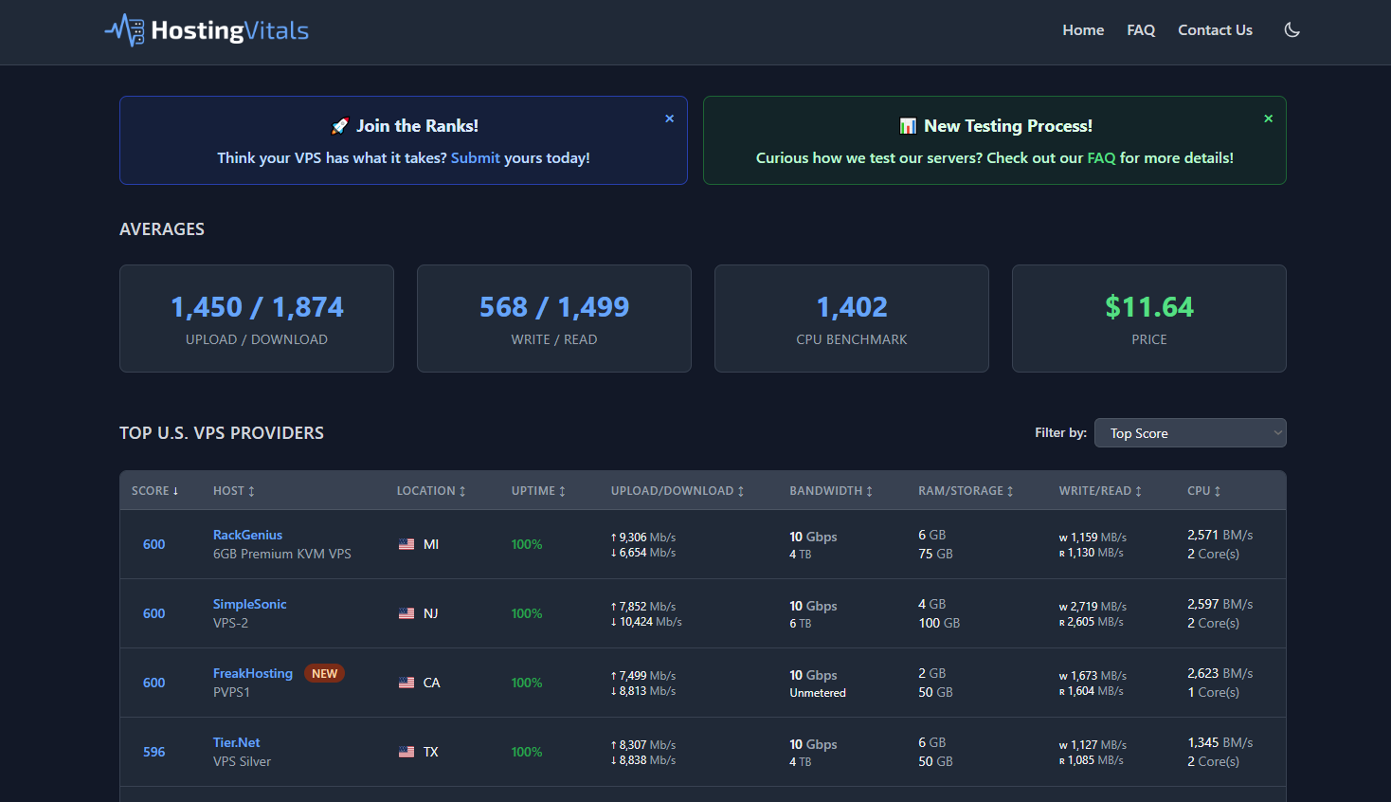Click 'PVPS1' plan text
The width and height of the screenshot is (1391, 802).
pos(231,692)
